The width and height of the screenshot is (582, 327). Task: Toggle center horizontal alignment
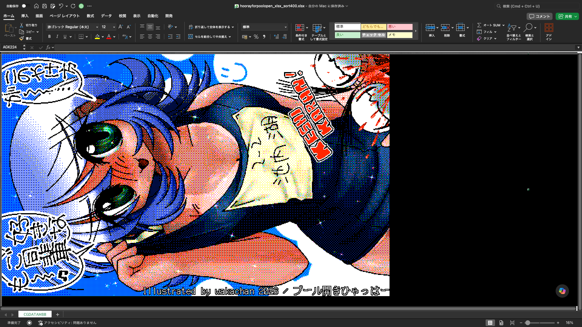tap(150, 37)
